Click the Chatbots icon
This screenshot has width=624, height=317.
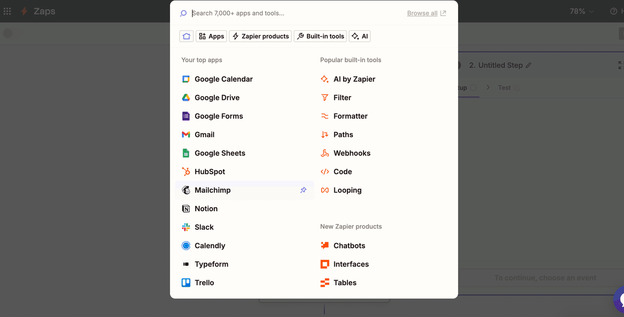[x=324, y=246]
